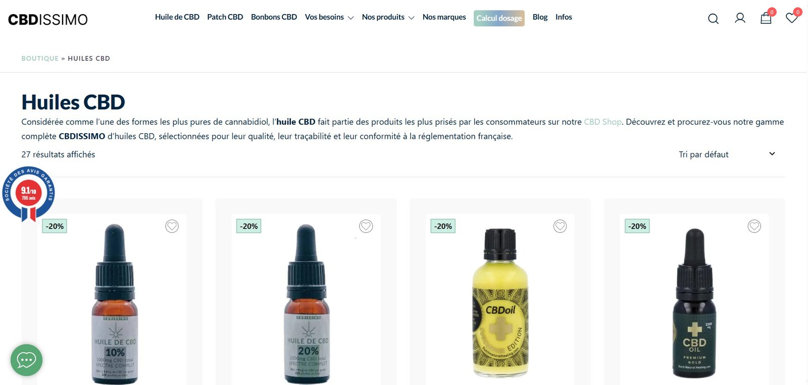Open the user account icon
Image resolution: width=808 pixels, height=385 pixels.
(x=740, y=18)
